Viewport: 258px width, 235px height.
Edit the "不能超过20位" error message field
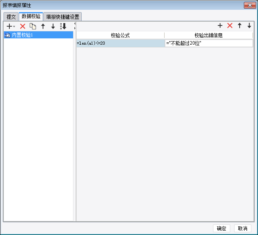[209, 43]
